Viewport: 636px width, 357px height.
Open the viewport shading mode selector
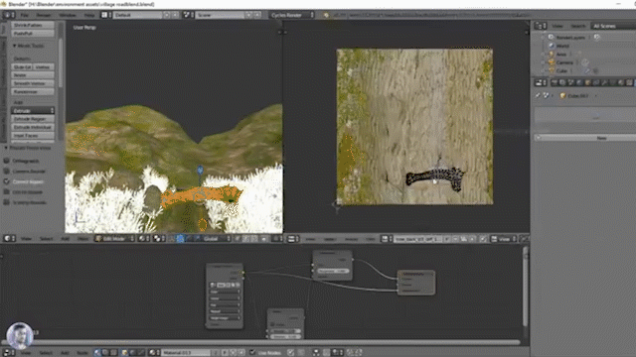(143, 239)
